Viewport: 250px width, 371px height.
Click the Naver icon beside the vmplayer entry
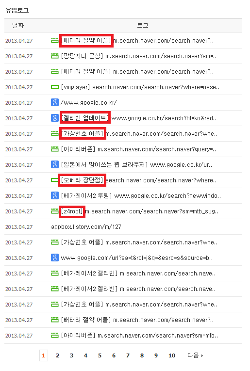(55, 87)
